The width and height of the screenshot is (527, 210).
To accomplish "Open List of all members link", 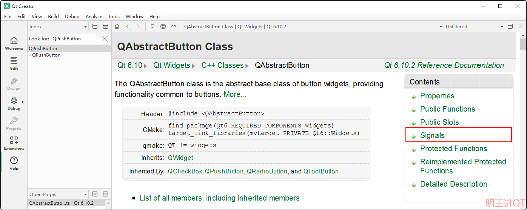I will click(x=220, y=198).
